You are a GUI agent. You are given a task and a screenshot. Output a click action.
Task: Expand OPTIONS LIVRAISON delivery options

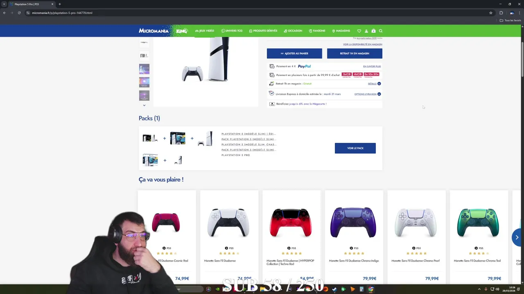pyautogui.click(x=368, y=94)
